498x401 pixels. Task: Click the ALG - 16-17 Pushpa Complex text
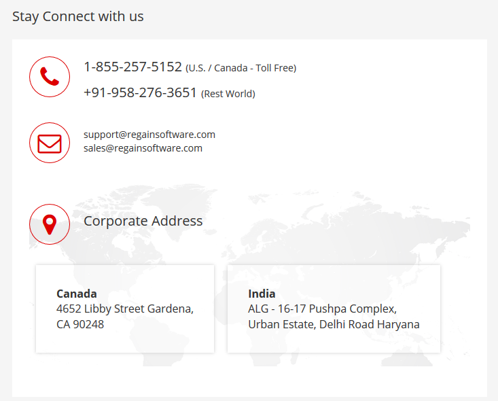(x=322, y=309)
